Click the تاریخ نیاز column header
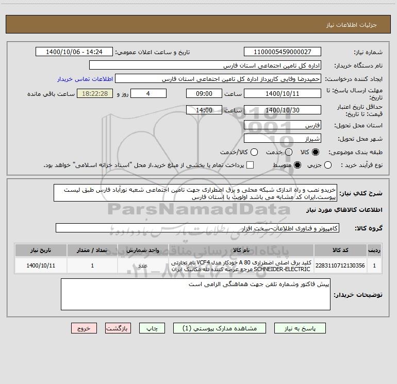397x384 pixels. click(x=41, y=251)
